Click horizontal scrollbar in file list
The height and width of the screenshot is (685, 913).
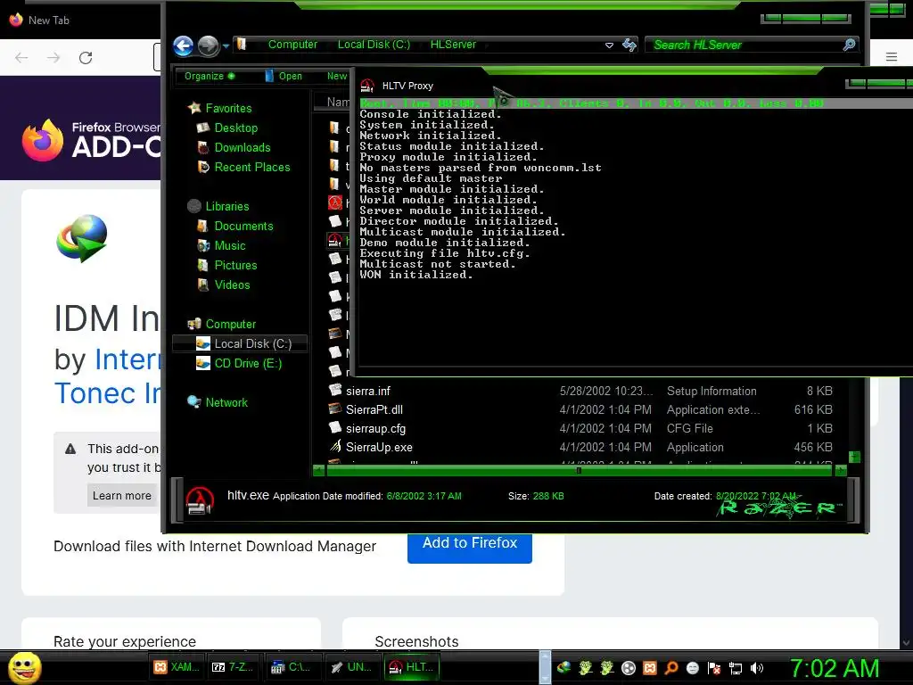[578, 470]
